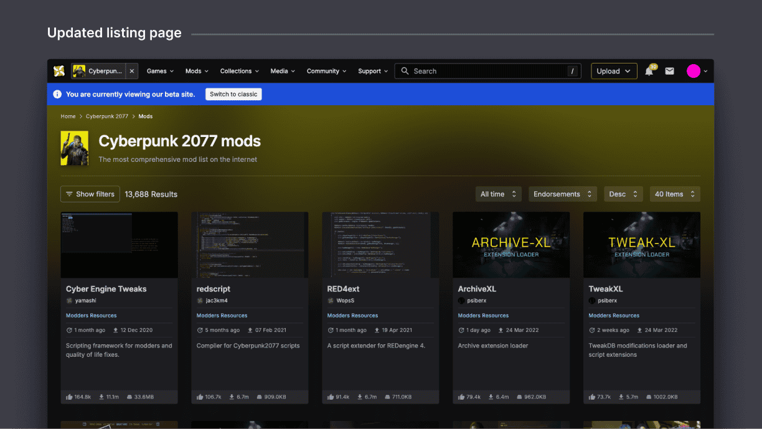The height and width of the screenshot is (429, 762).
Task: Remove Cyberpunk game filter with X
Action: (131, 71)
